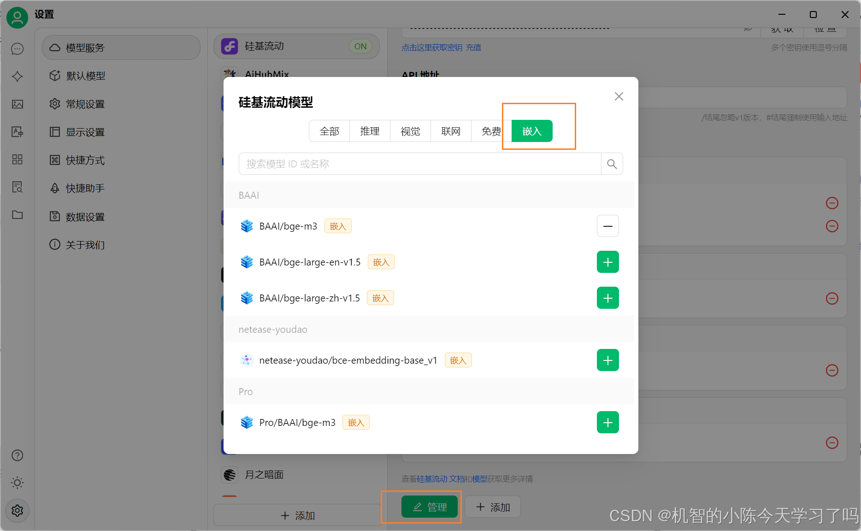The width and height of the screenshot is (861, 531).
Task: Open 数据设置 settings section
Action: [x=121, y=217]
